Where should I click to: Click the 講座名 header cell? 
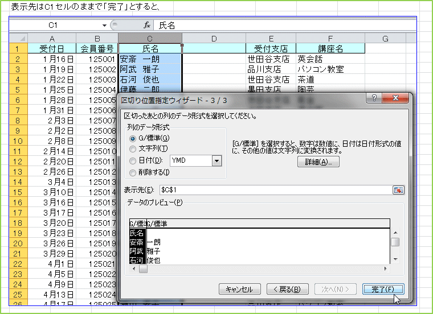(330, 49)
